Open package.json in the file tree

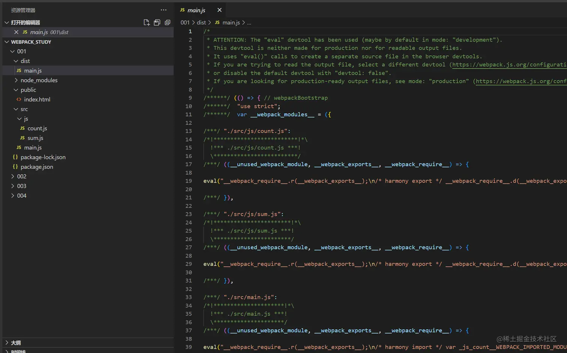37,167
